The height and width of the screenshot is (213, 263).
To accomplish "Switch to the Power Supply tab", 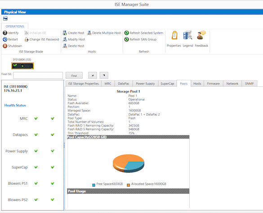I will [x=145, y=84].
